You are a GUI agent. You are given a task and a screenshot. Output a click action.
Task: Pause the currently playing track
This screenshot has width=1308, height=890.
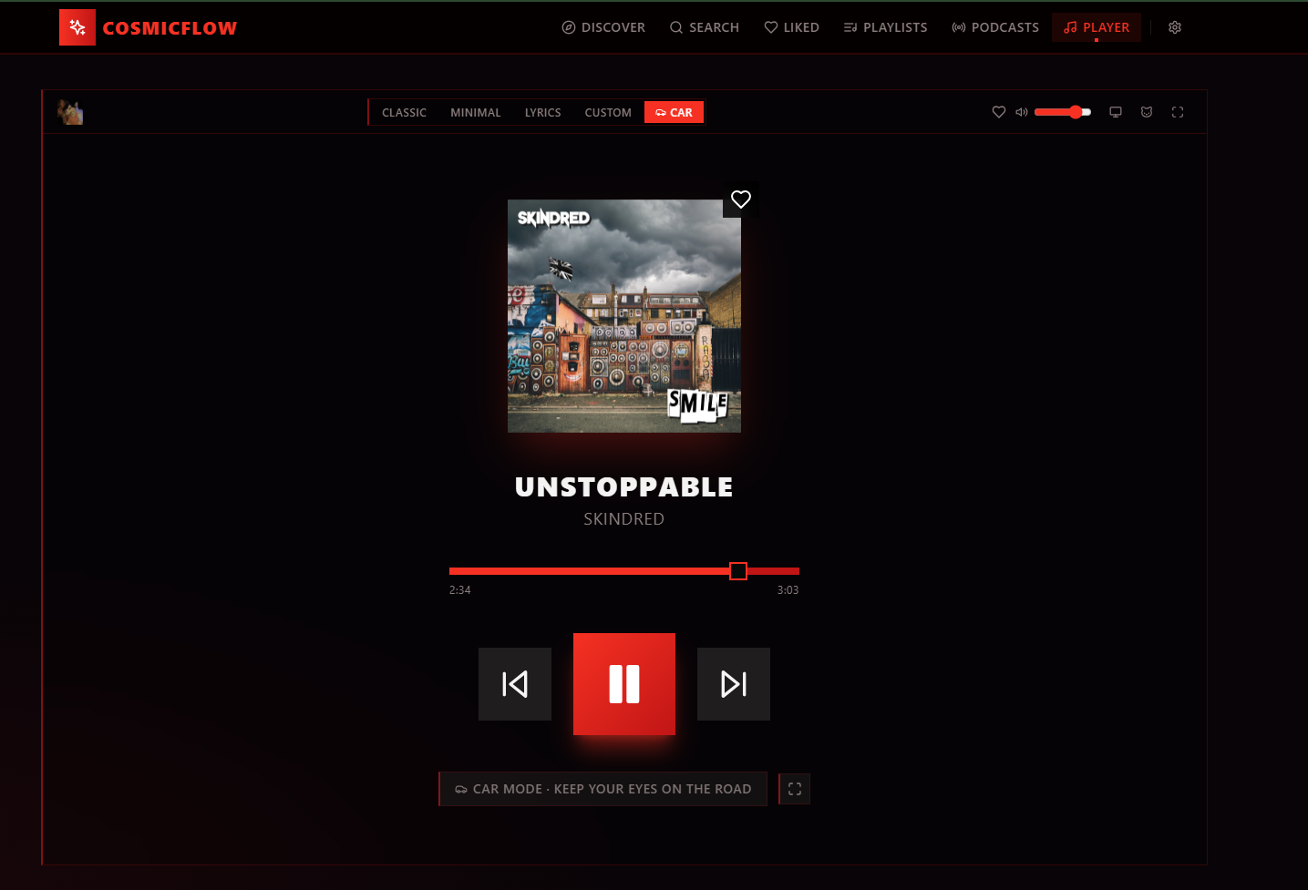coord(624,684)
